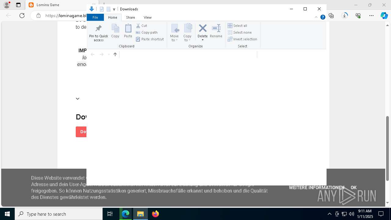Maximize the Downloads window
The width and height of the screenshot is (391, 220).
click(305, 9)
